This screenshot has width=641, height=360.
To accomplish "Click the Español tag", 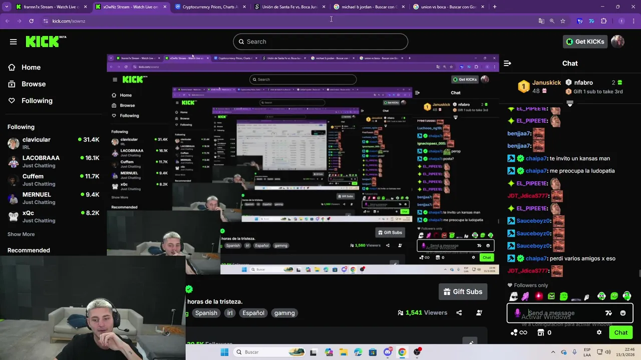I will (x=253, y=313).
